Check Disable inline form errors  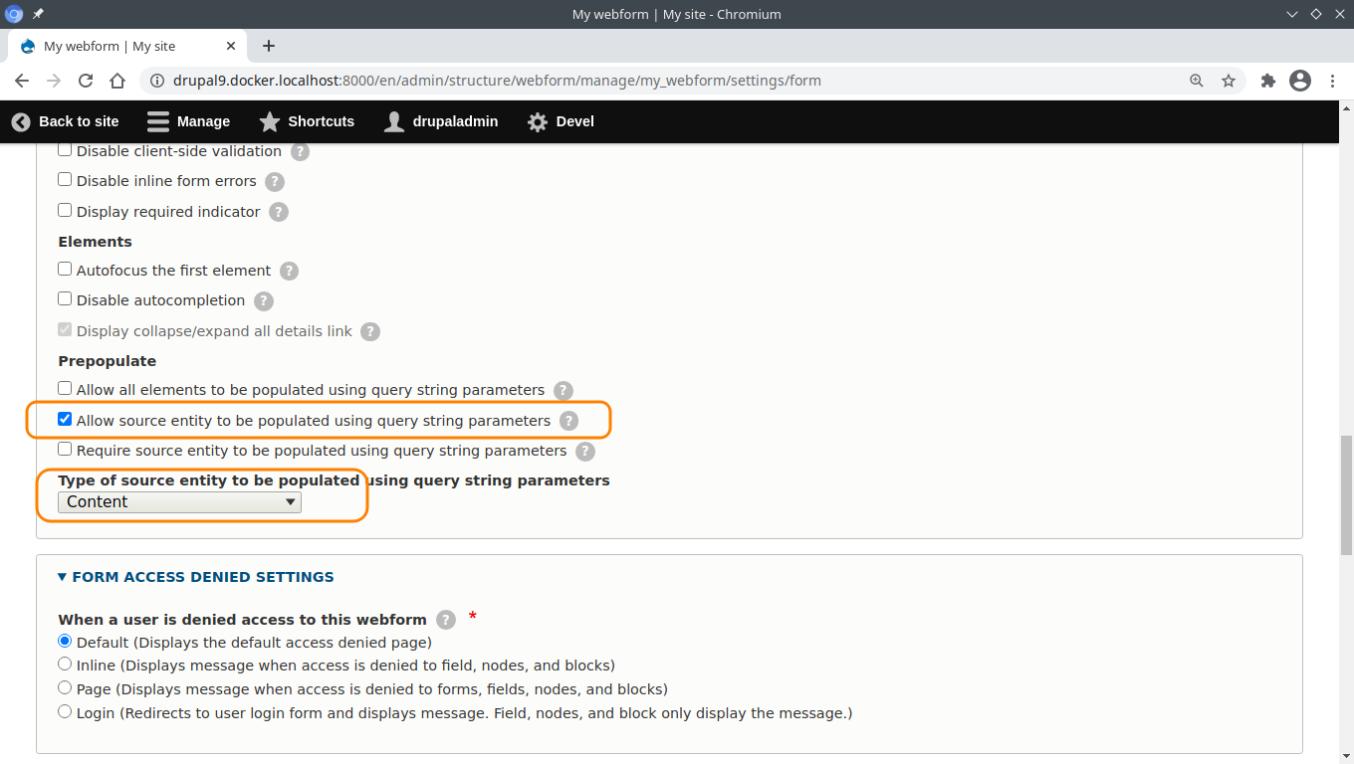[x=65, y=180]
